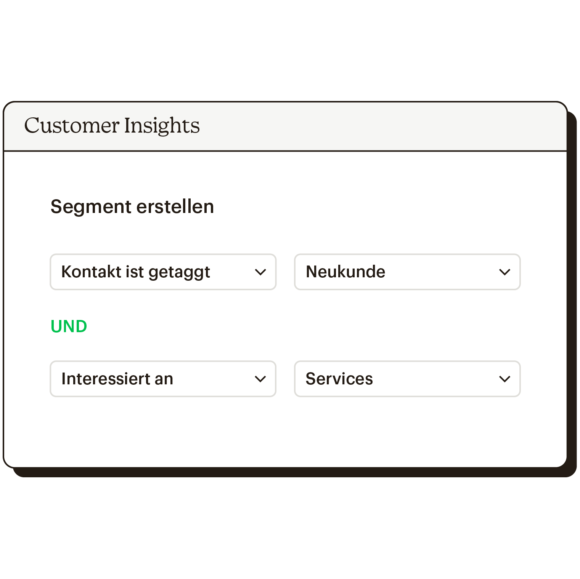Click the Segment erstellen heading

click(x=132, y=207)
